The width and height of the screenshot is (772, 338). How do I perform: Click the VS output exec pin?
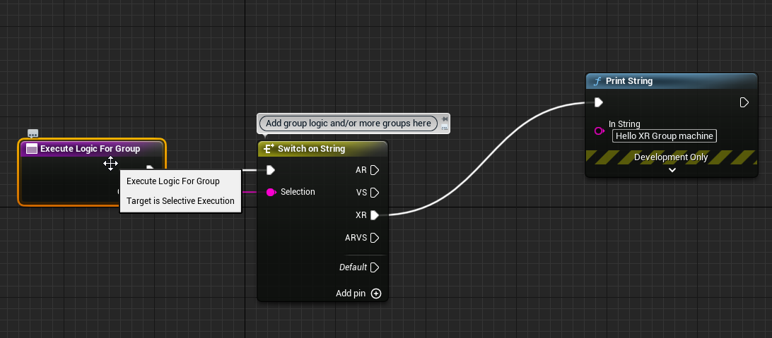[375, 192]
